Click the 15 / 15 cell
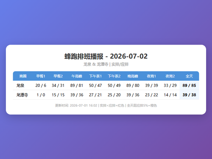Screen dimensions: 212x159 tap(58, 95)
